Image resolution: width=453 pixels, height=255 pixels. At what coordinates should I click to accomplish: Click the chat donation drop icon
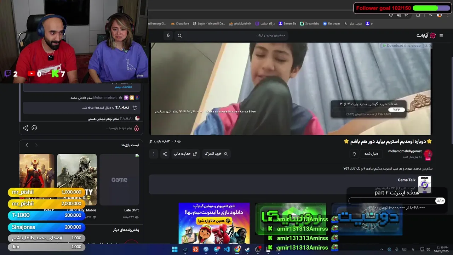(x=137, y=128)
